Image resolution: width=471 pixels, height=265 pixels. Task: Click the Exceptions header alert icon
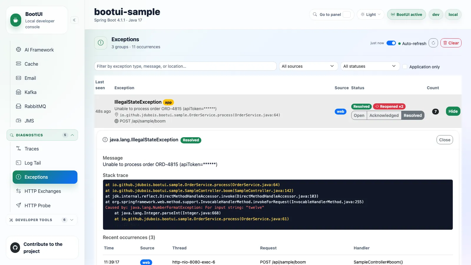(101, 43)
